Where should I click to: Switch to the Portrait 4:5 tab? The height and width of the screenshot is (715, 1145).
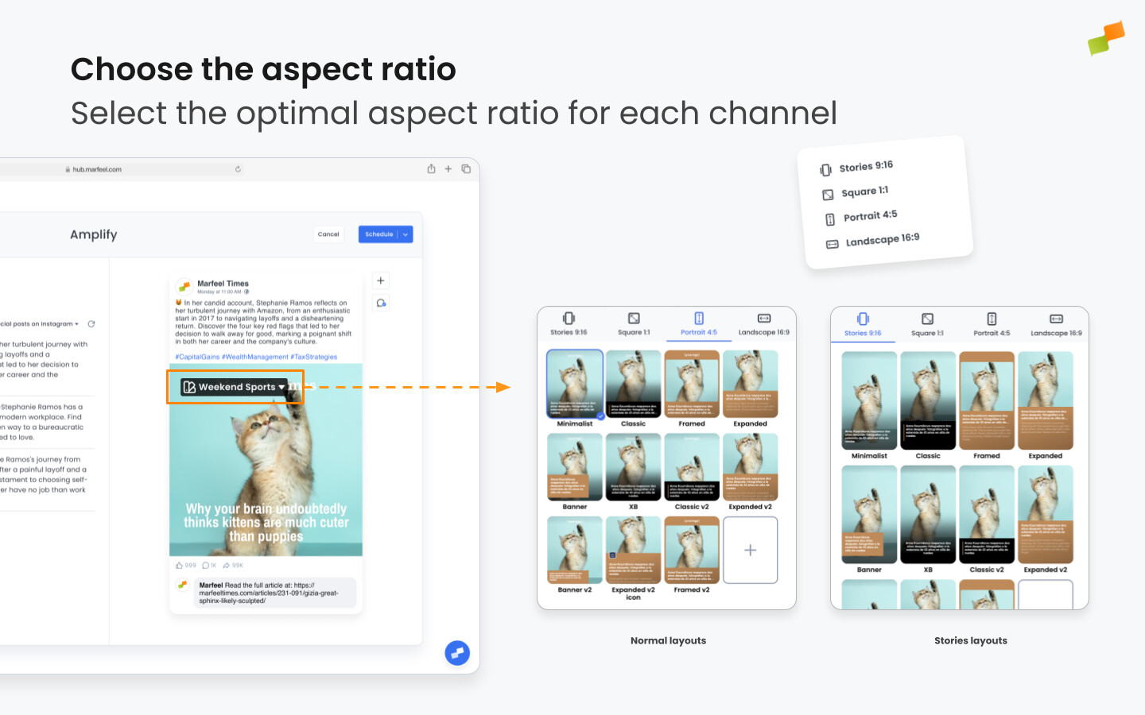coord(698,324)
